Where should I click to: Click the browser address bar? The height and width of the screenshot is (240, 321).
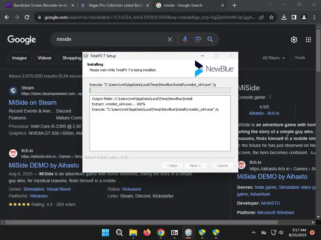click(x=150, y=17)
